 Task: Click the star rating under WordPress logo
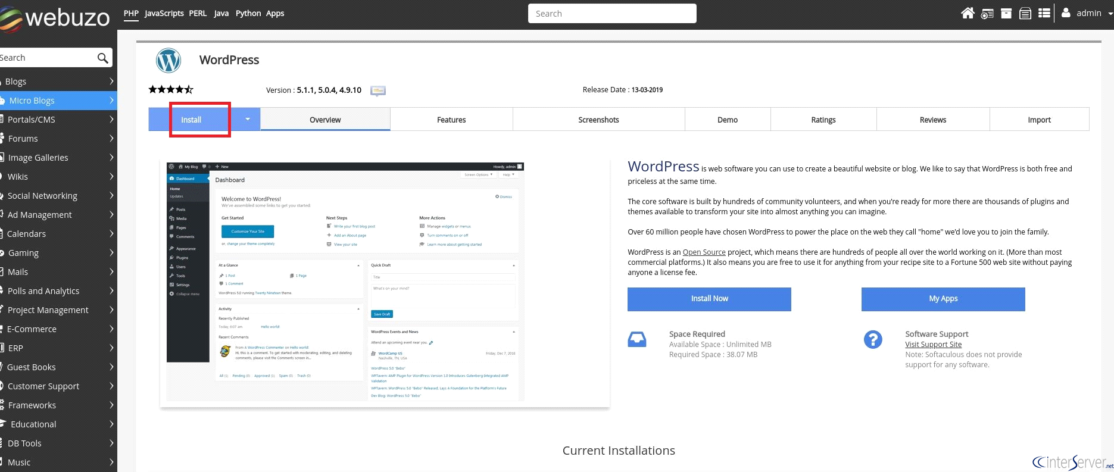coord(171,89)
